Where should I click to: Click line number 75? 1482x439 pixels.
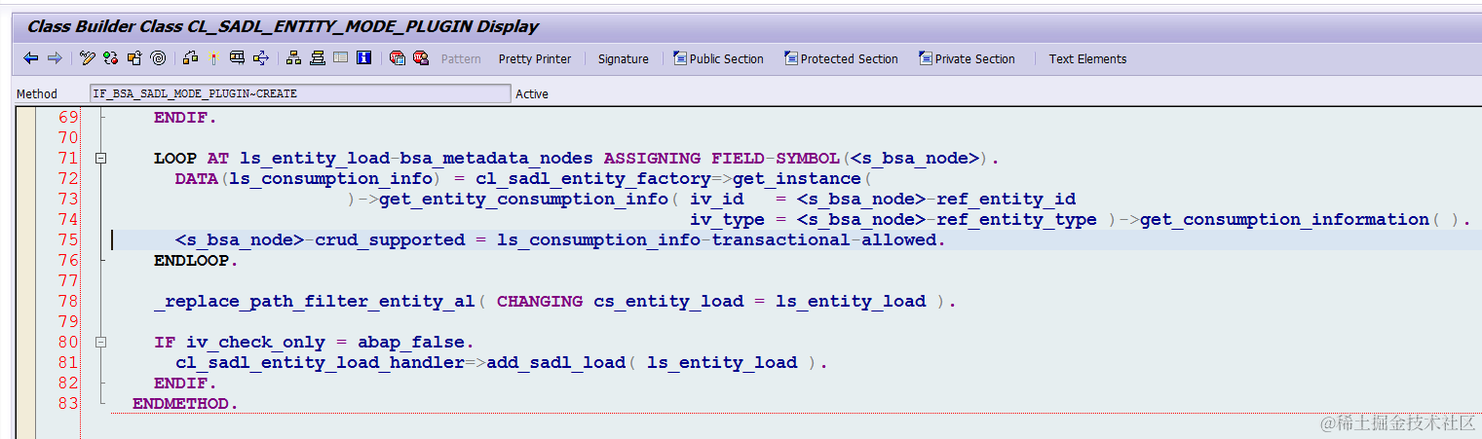(67, 239)
